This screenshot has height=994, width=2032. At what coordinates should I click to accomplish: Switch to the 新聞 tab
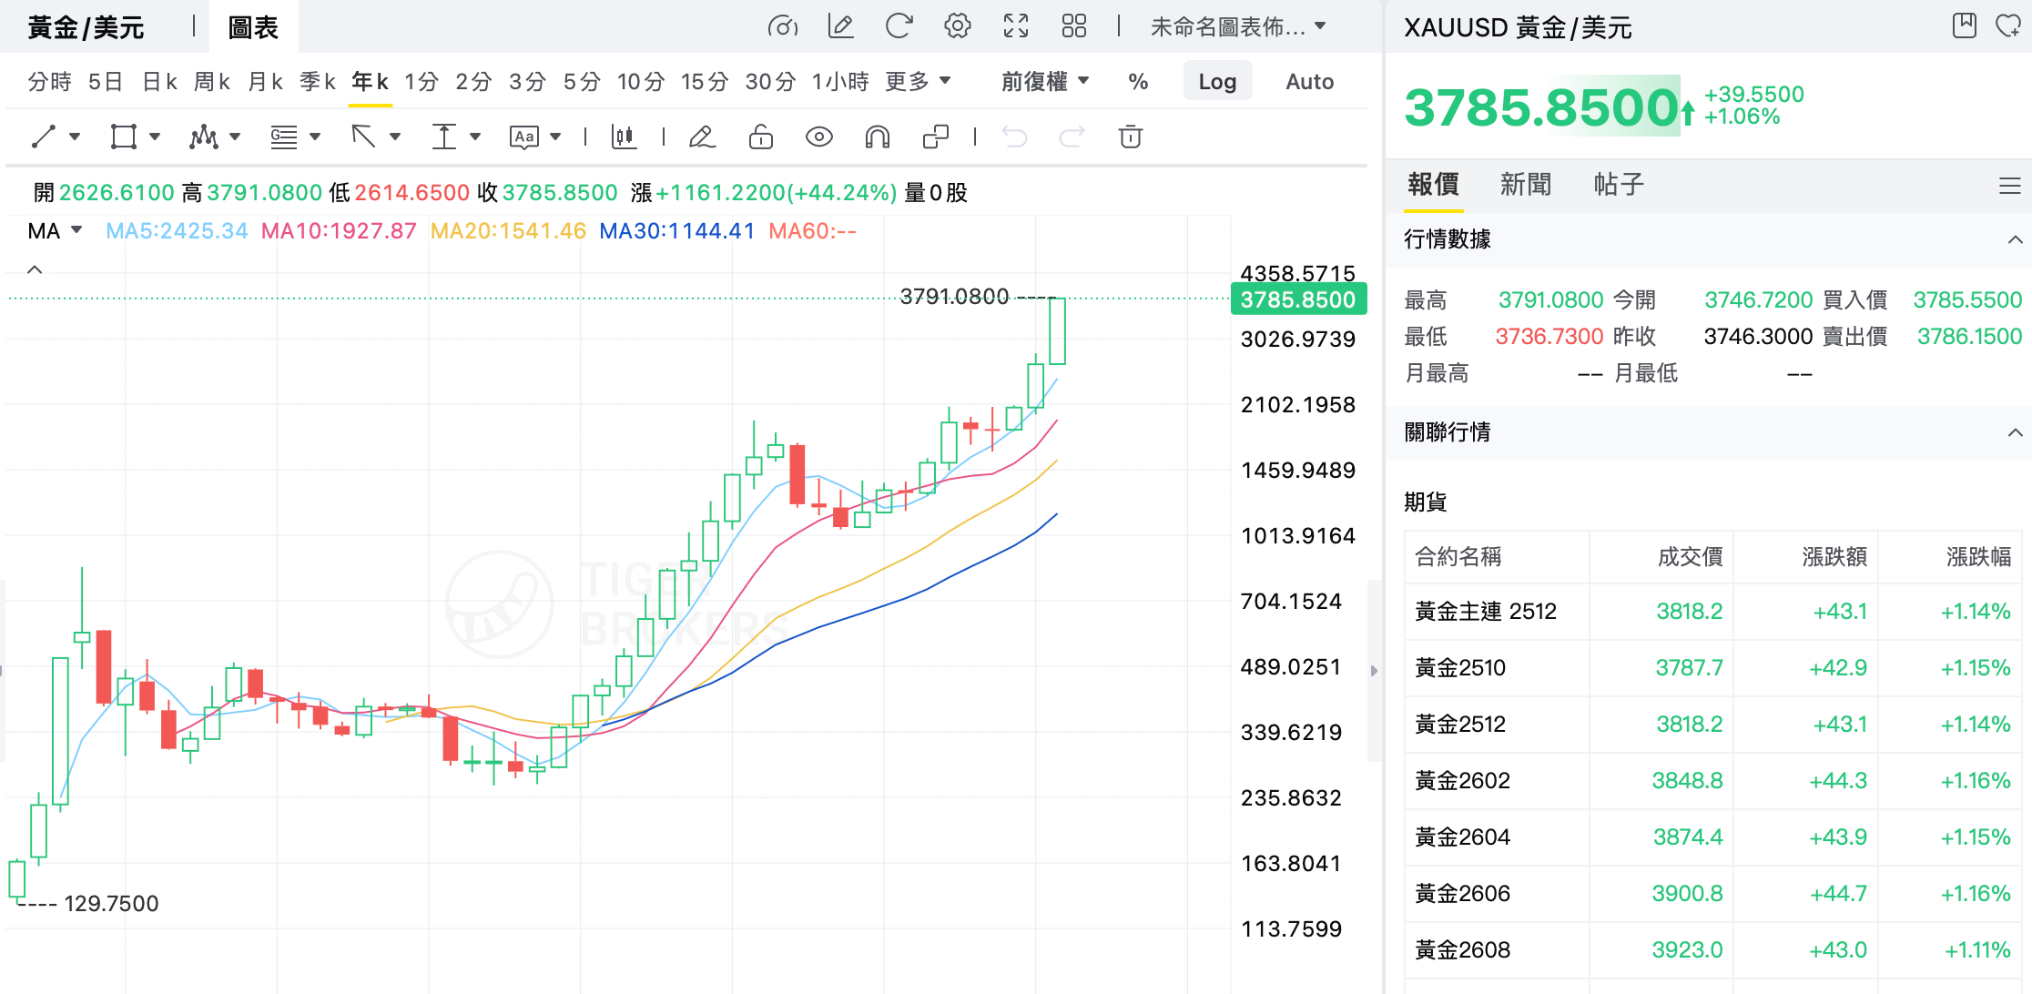click(1525, 185)
